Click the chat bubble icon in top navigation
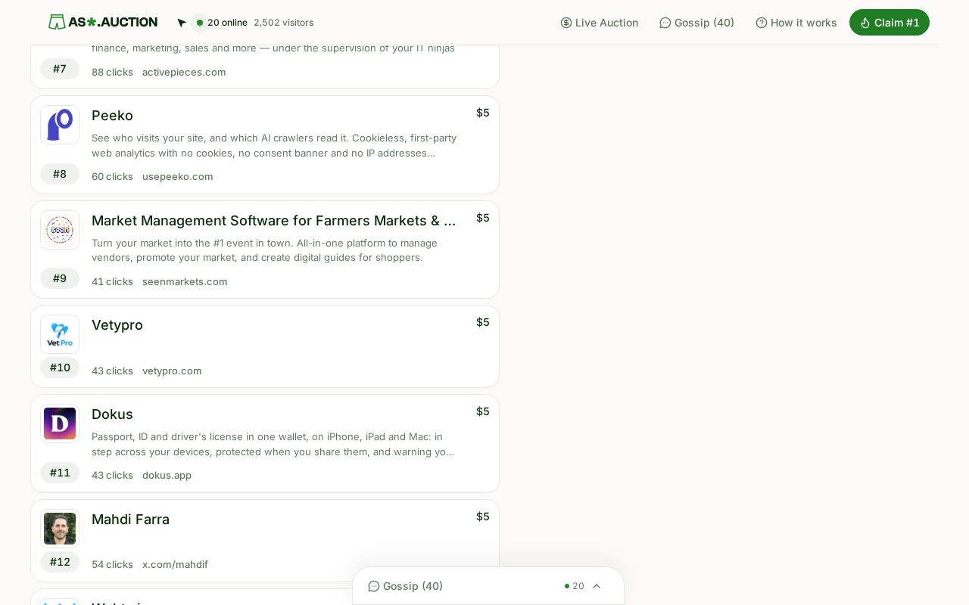The height and width of the screenshot is (605, 969). click(x=665, y=23)
